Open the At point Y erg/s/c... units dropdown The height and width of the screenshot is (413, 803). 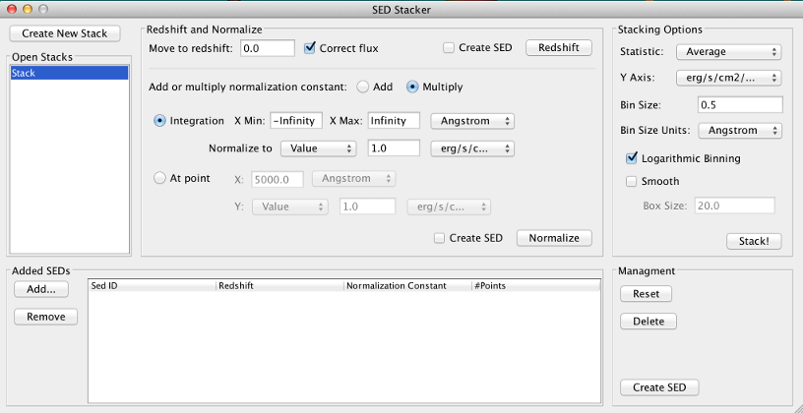(x=449, y=206)
